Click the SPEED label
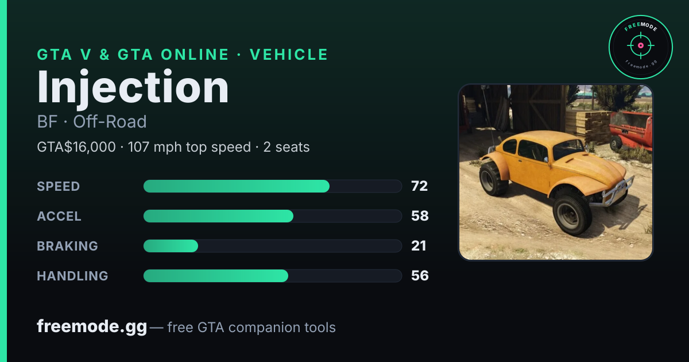689x362 pixels. 59,186
